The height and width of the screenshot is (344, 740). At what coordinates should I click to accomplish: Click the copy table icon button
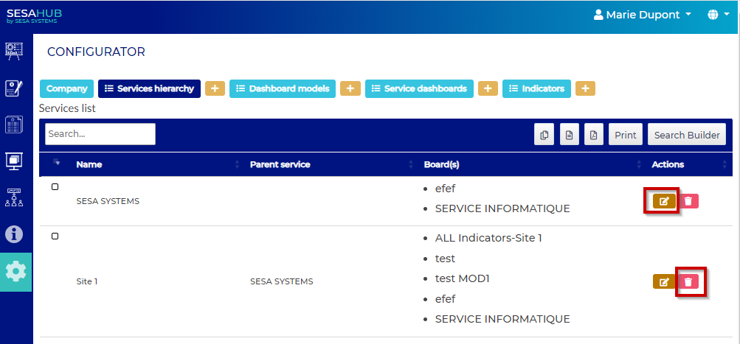(544, 135)
